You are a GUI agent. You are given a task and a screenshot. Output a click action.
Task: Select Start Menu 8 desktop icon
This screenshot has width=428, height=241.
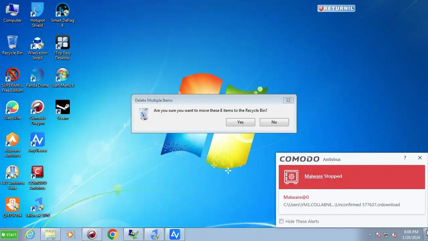63,78
